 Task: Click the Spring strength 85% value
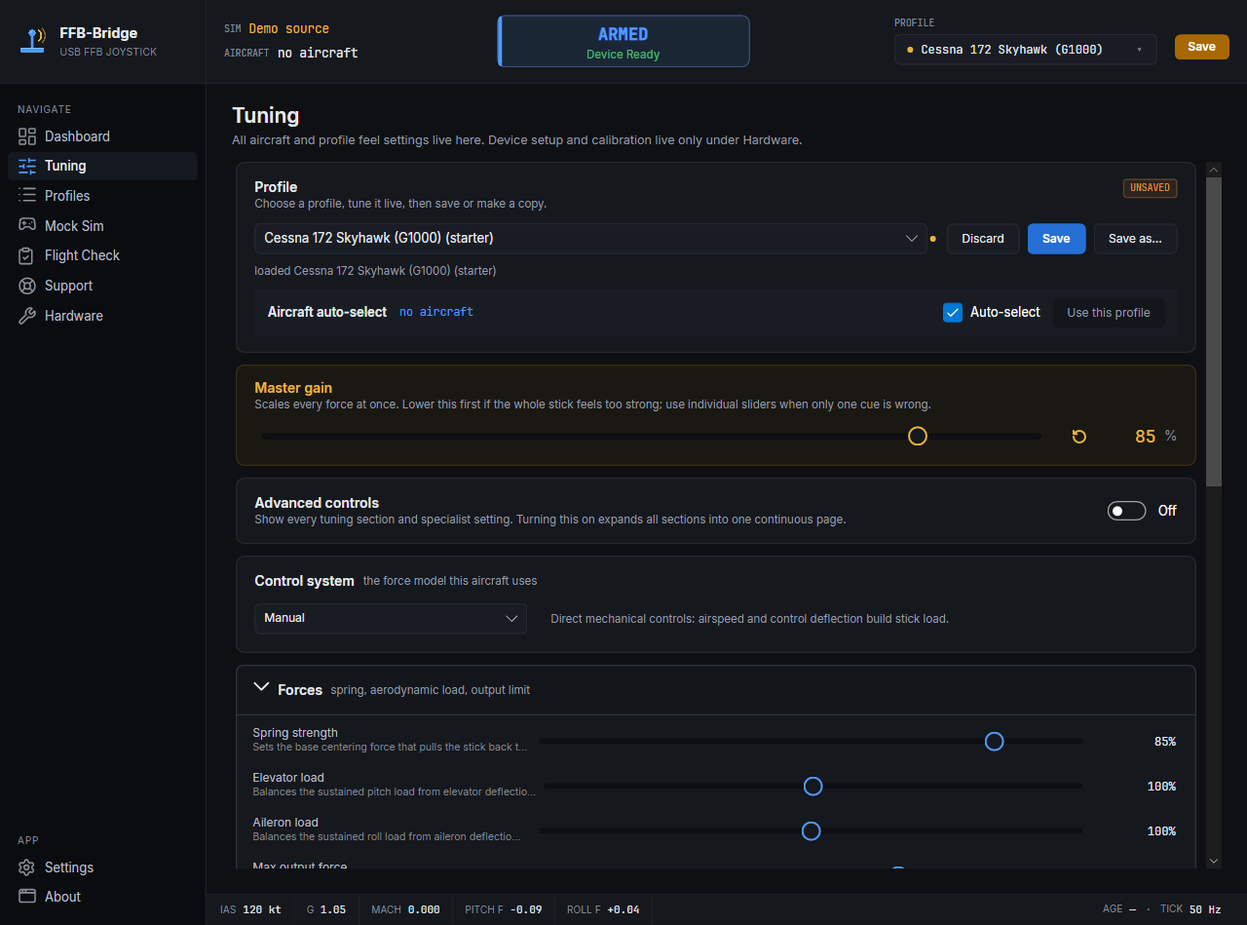pyautogui.click(x=1164, y=742)
